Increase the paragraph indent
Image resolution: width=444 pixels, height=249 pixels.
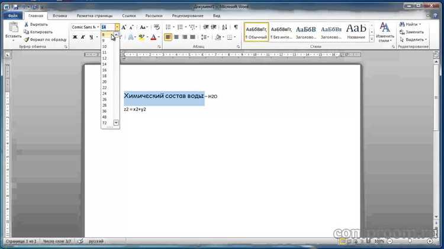click(214, 27)
